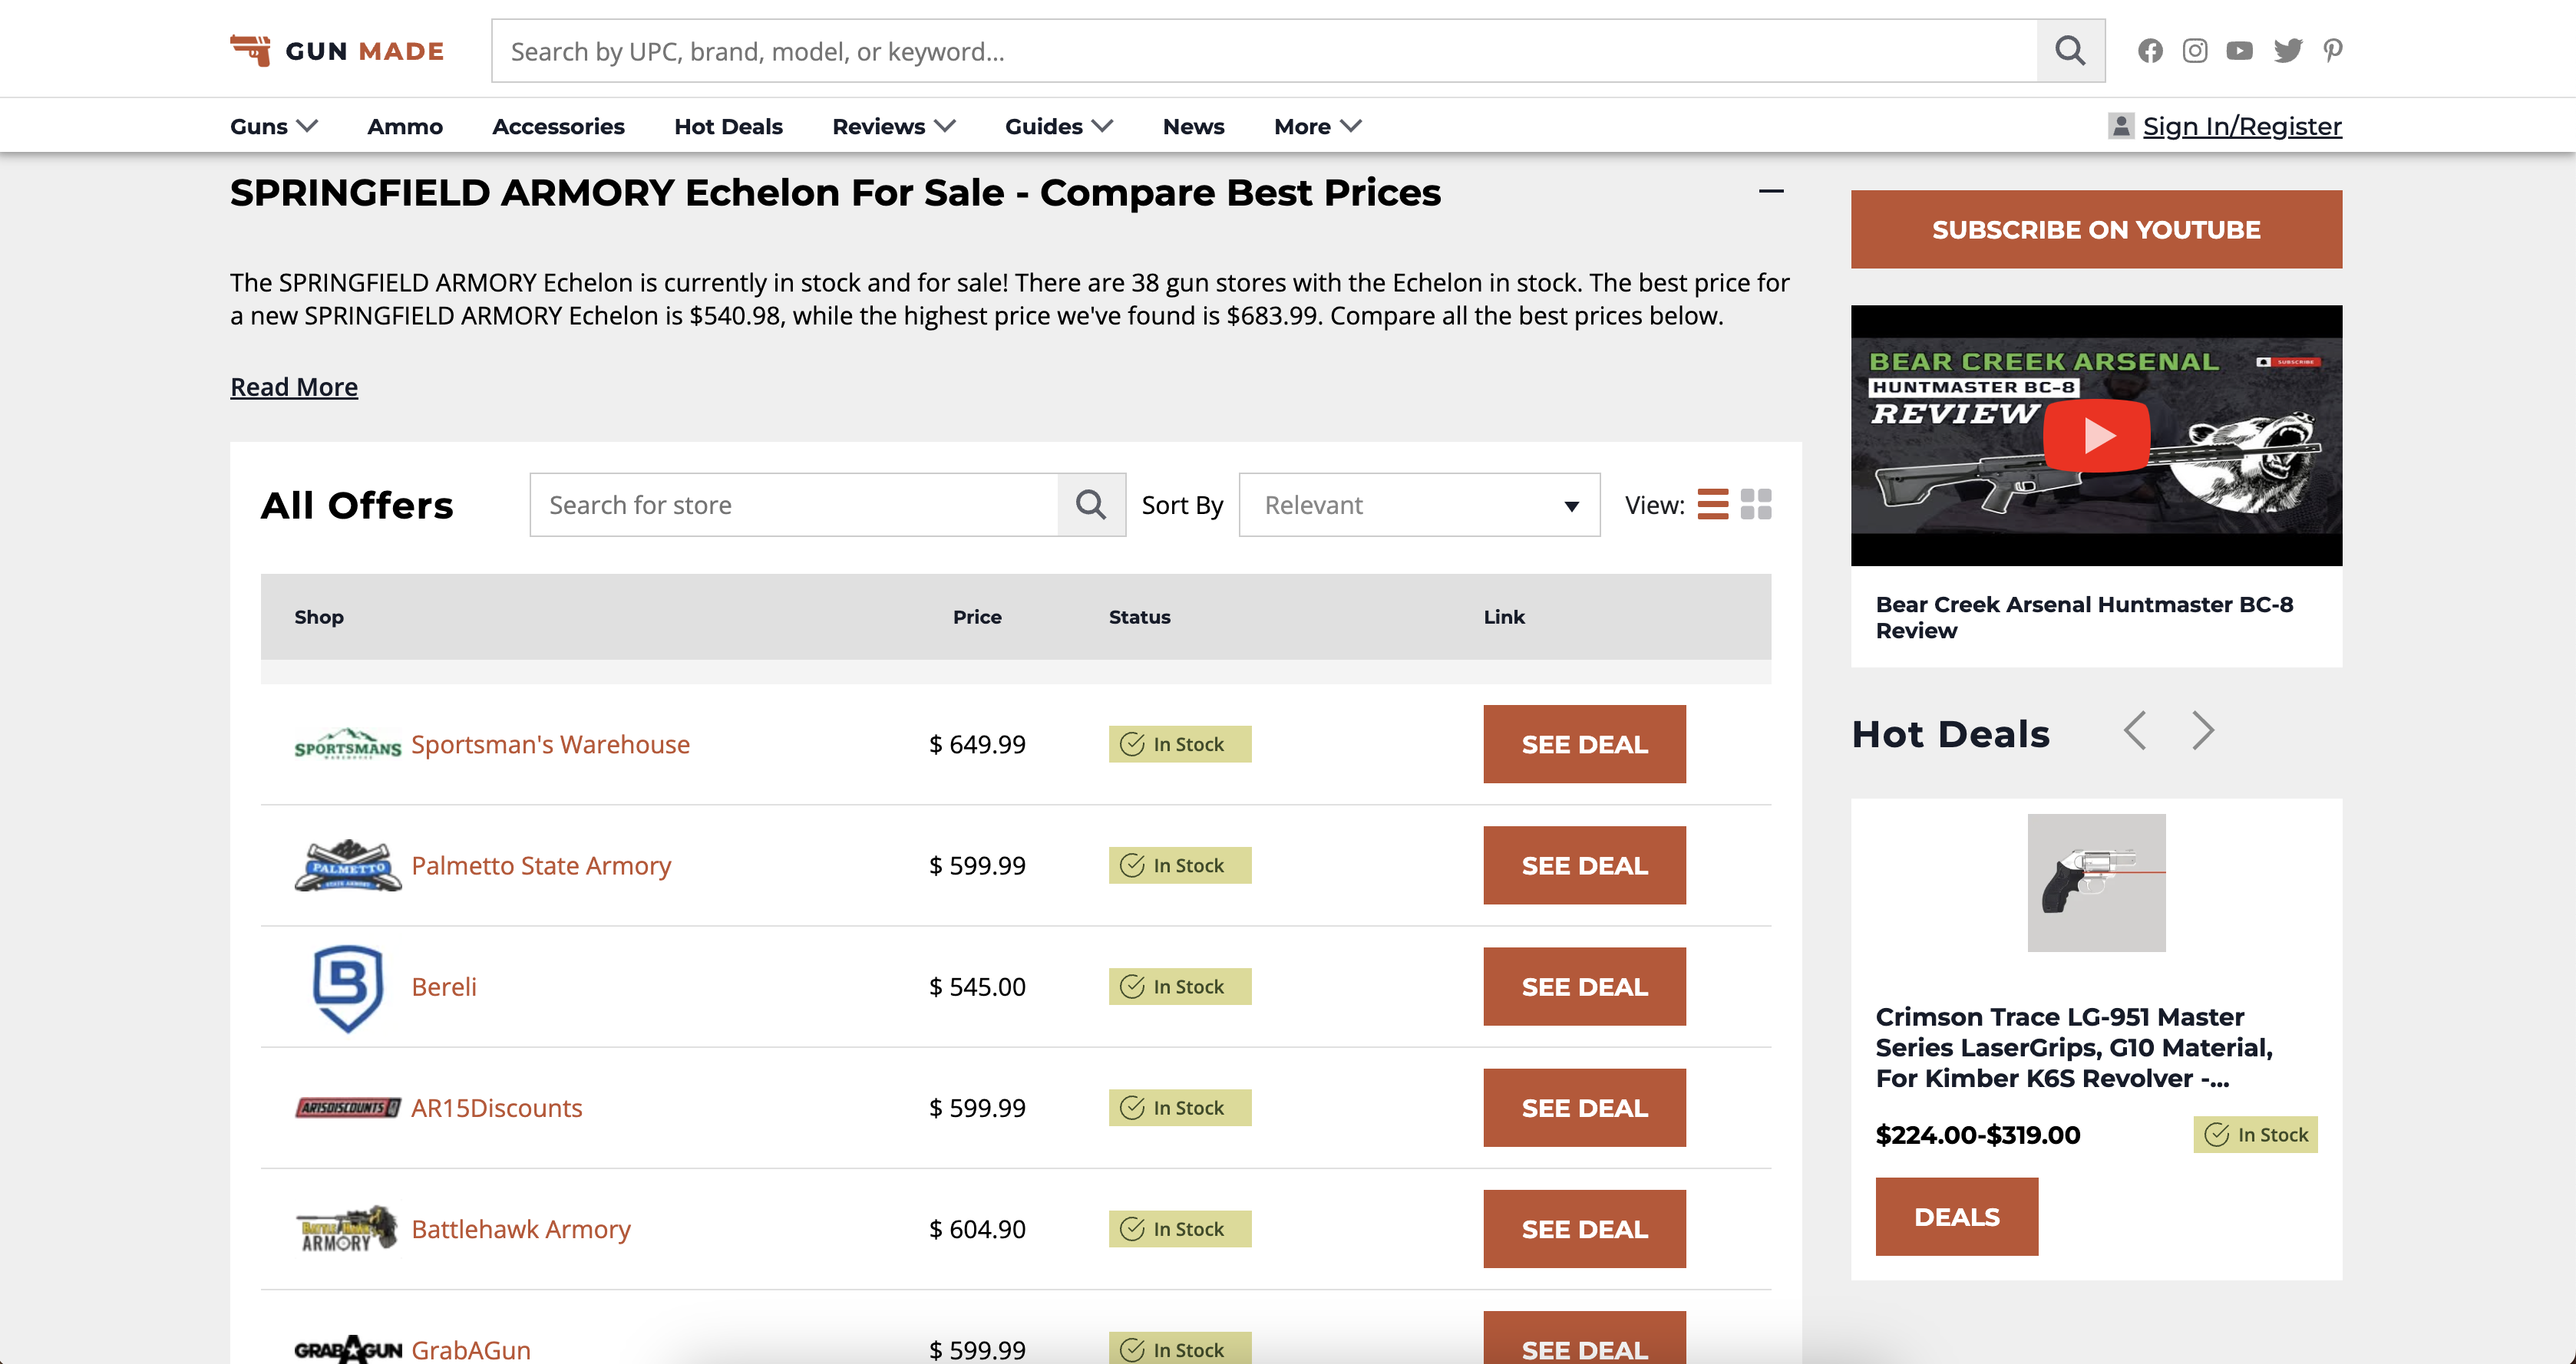The width and height of the screenshot is (2576, 1364).
Task: Click the Gun Made logo
Action: 337,51
